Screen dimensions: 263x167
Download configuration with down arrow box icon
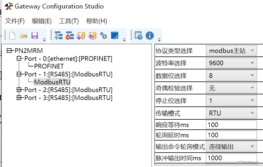[81, 36]
